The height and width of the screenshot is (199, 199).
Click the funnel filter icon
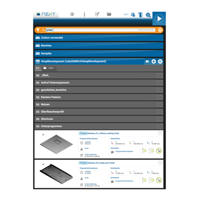[x=38, y=30]
